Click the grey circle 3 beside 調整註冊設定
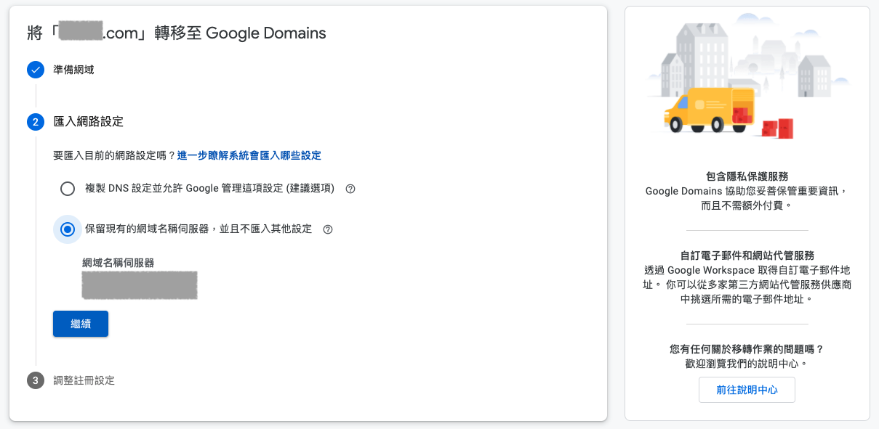This screenshot has height=429, width=879. point(35,379)
